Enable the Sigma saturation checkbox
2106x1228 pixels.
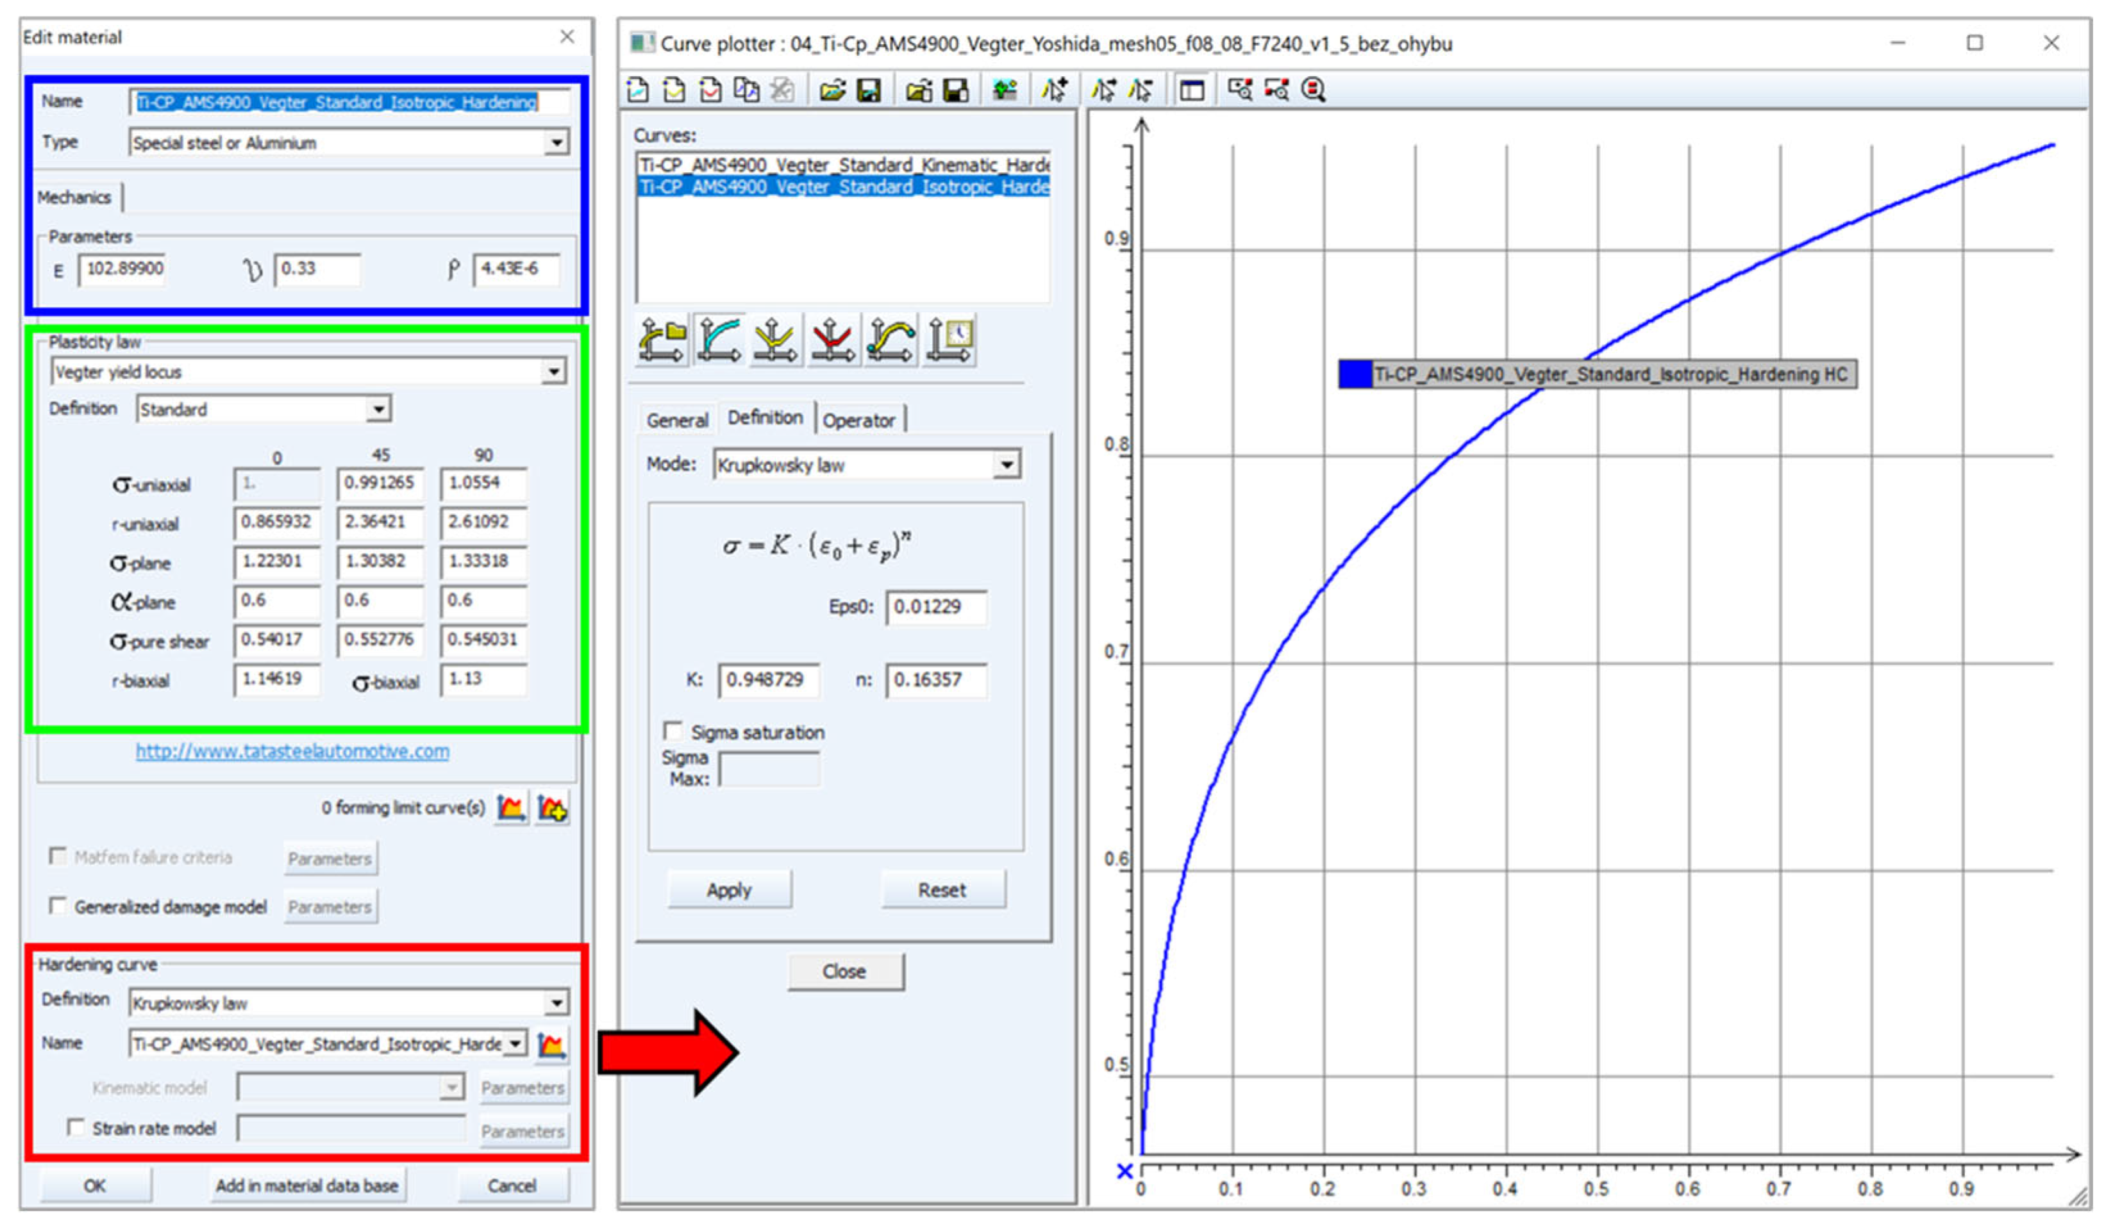[x=673, y=732]
